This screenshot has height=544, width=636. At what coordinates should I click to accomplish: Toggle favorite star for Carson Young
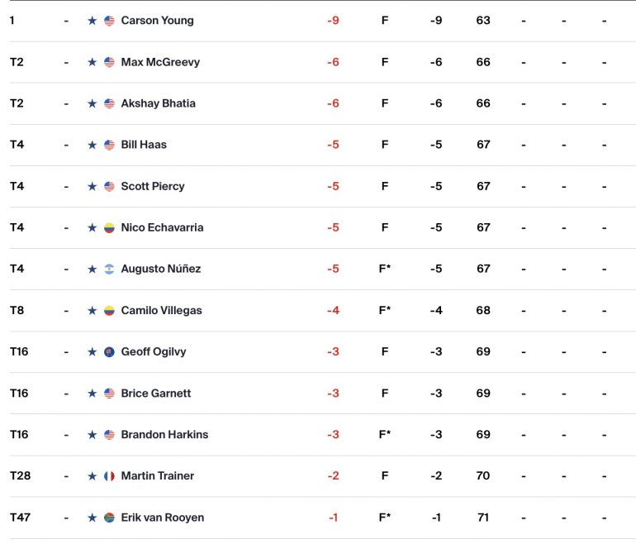coord(92,21)
